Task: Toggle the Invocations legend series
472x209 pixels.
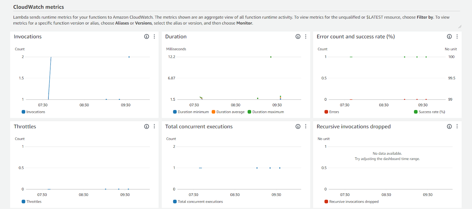Action: click(33, 112)
